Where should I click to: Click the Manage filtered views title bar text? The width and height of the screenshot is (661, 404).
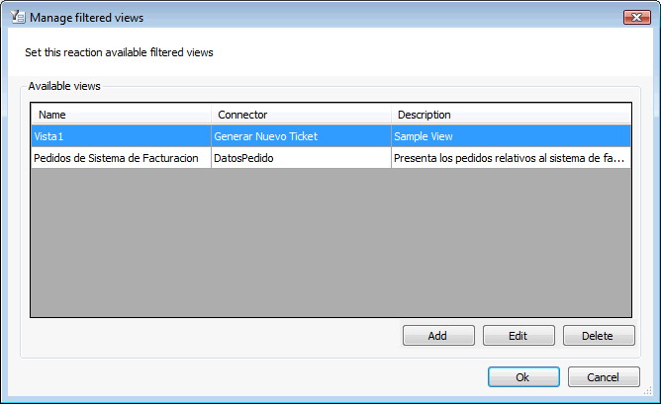coord(86,18)
